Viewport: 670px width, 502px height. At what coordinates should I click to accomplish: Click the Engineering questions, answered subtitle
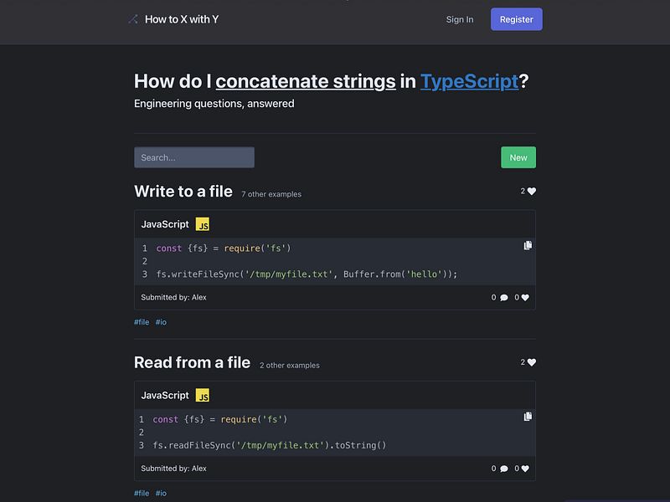coord(214,104)
